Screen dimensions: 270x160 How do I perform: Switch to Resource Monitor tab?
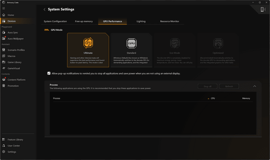pos(170,21)
